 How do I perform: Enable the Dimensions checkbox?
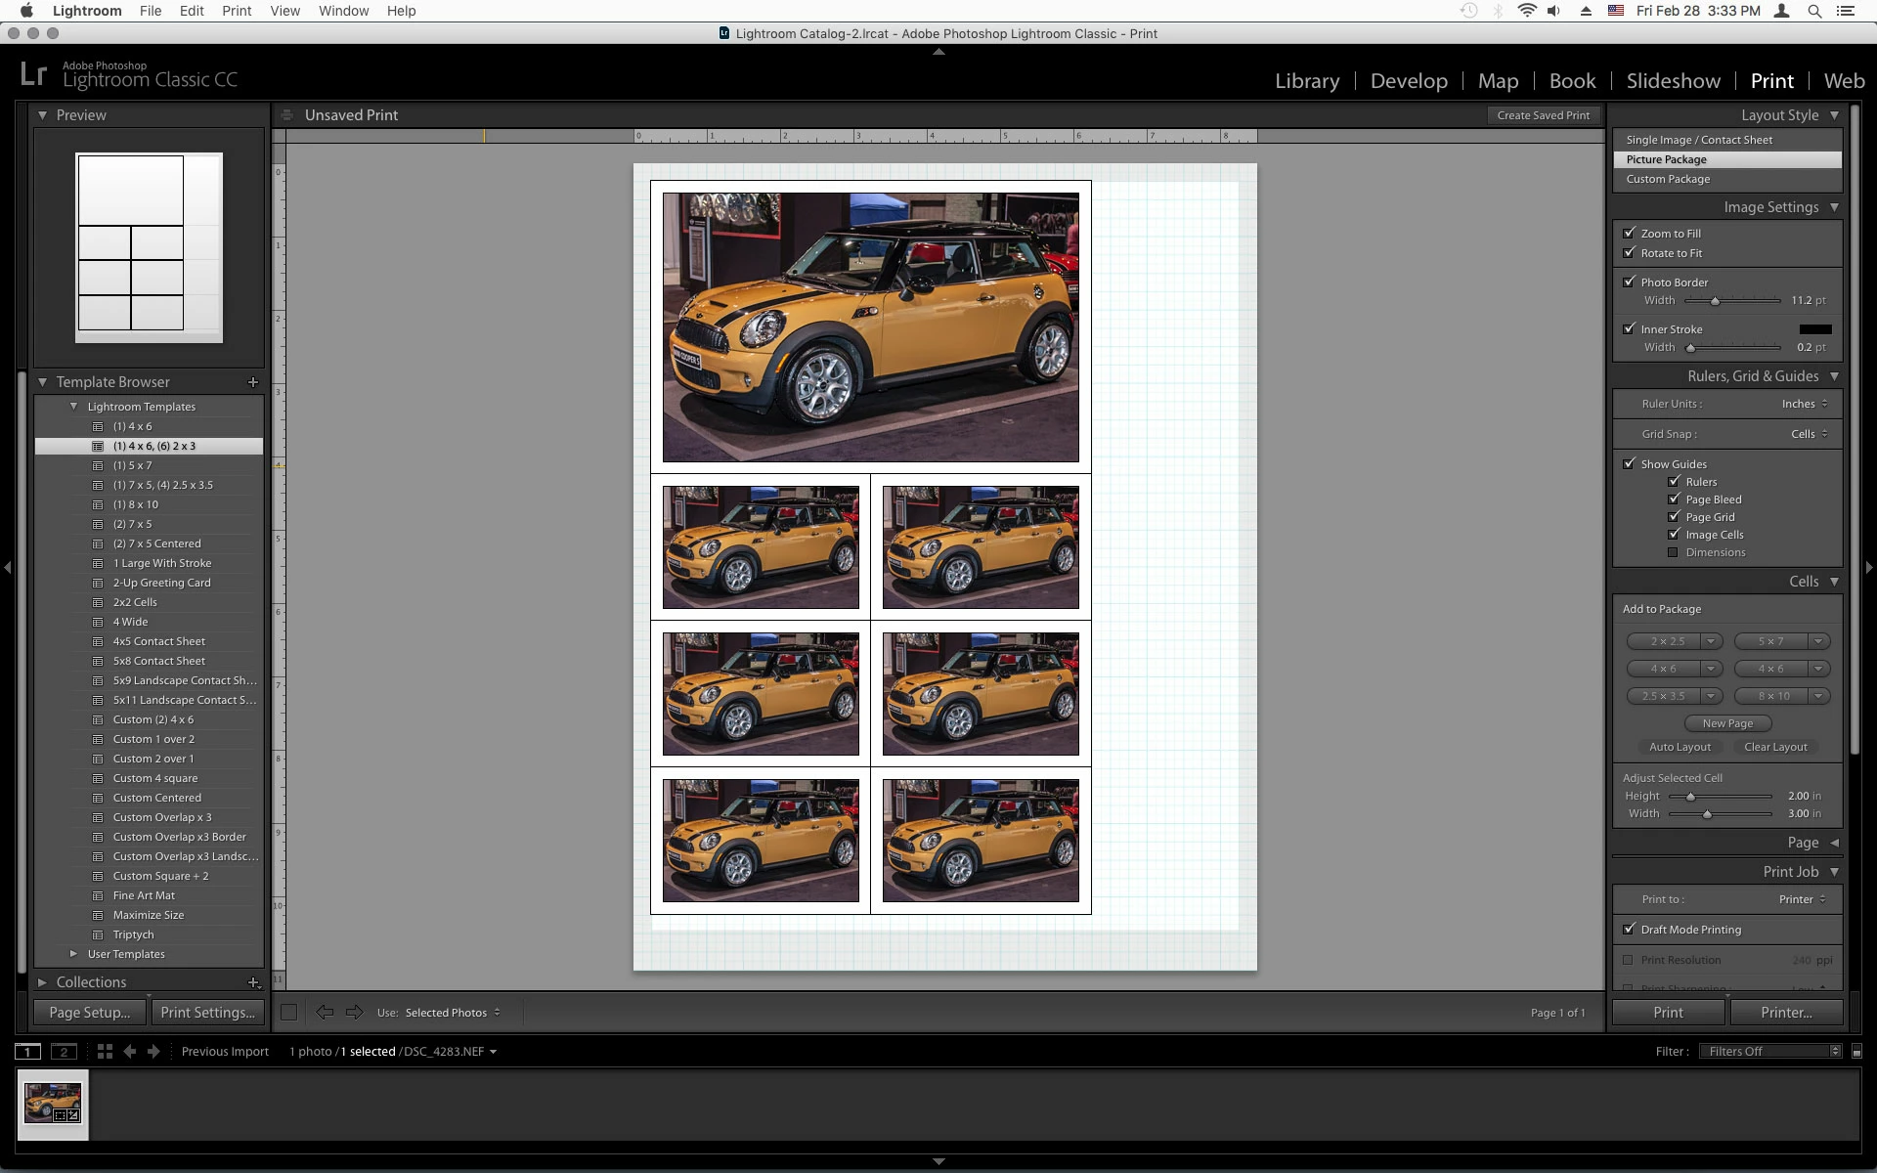(x=1674, y=552)
